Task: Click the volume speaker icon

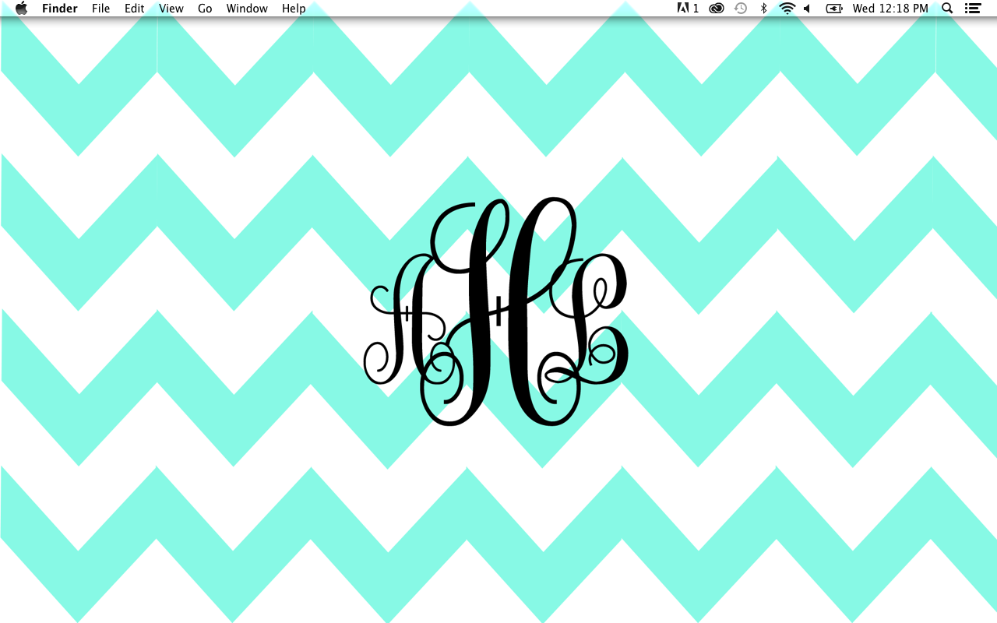Action: click(x=805, y=8)
